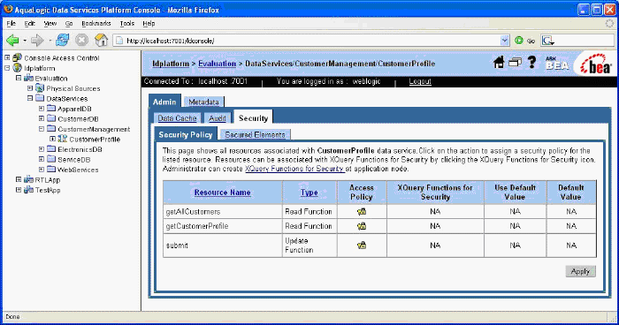Open access policy lock for submit

click(362, 246)
